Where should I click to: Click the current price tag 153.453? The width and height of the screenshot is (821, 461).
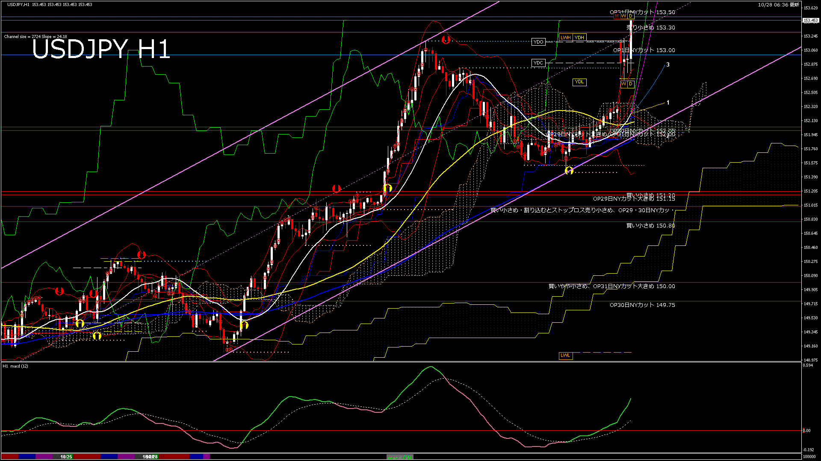click(810, 20)
